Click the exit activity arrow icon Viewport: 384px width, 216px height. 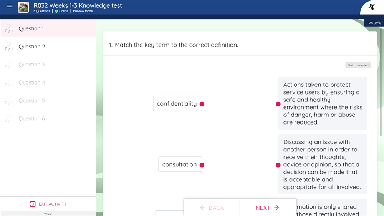[33, 204]
